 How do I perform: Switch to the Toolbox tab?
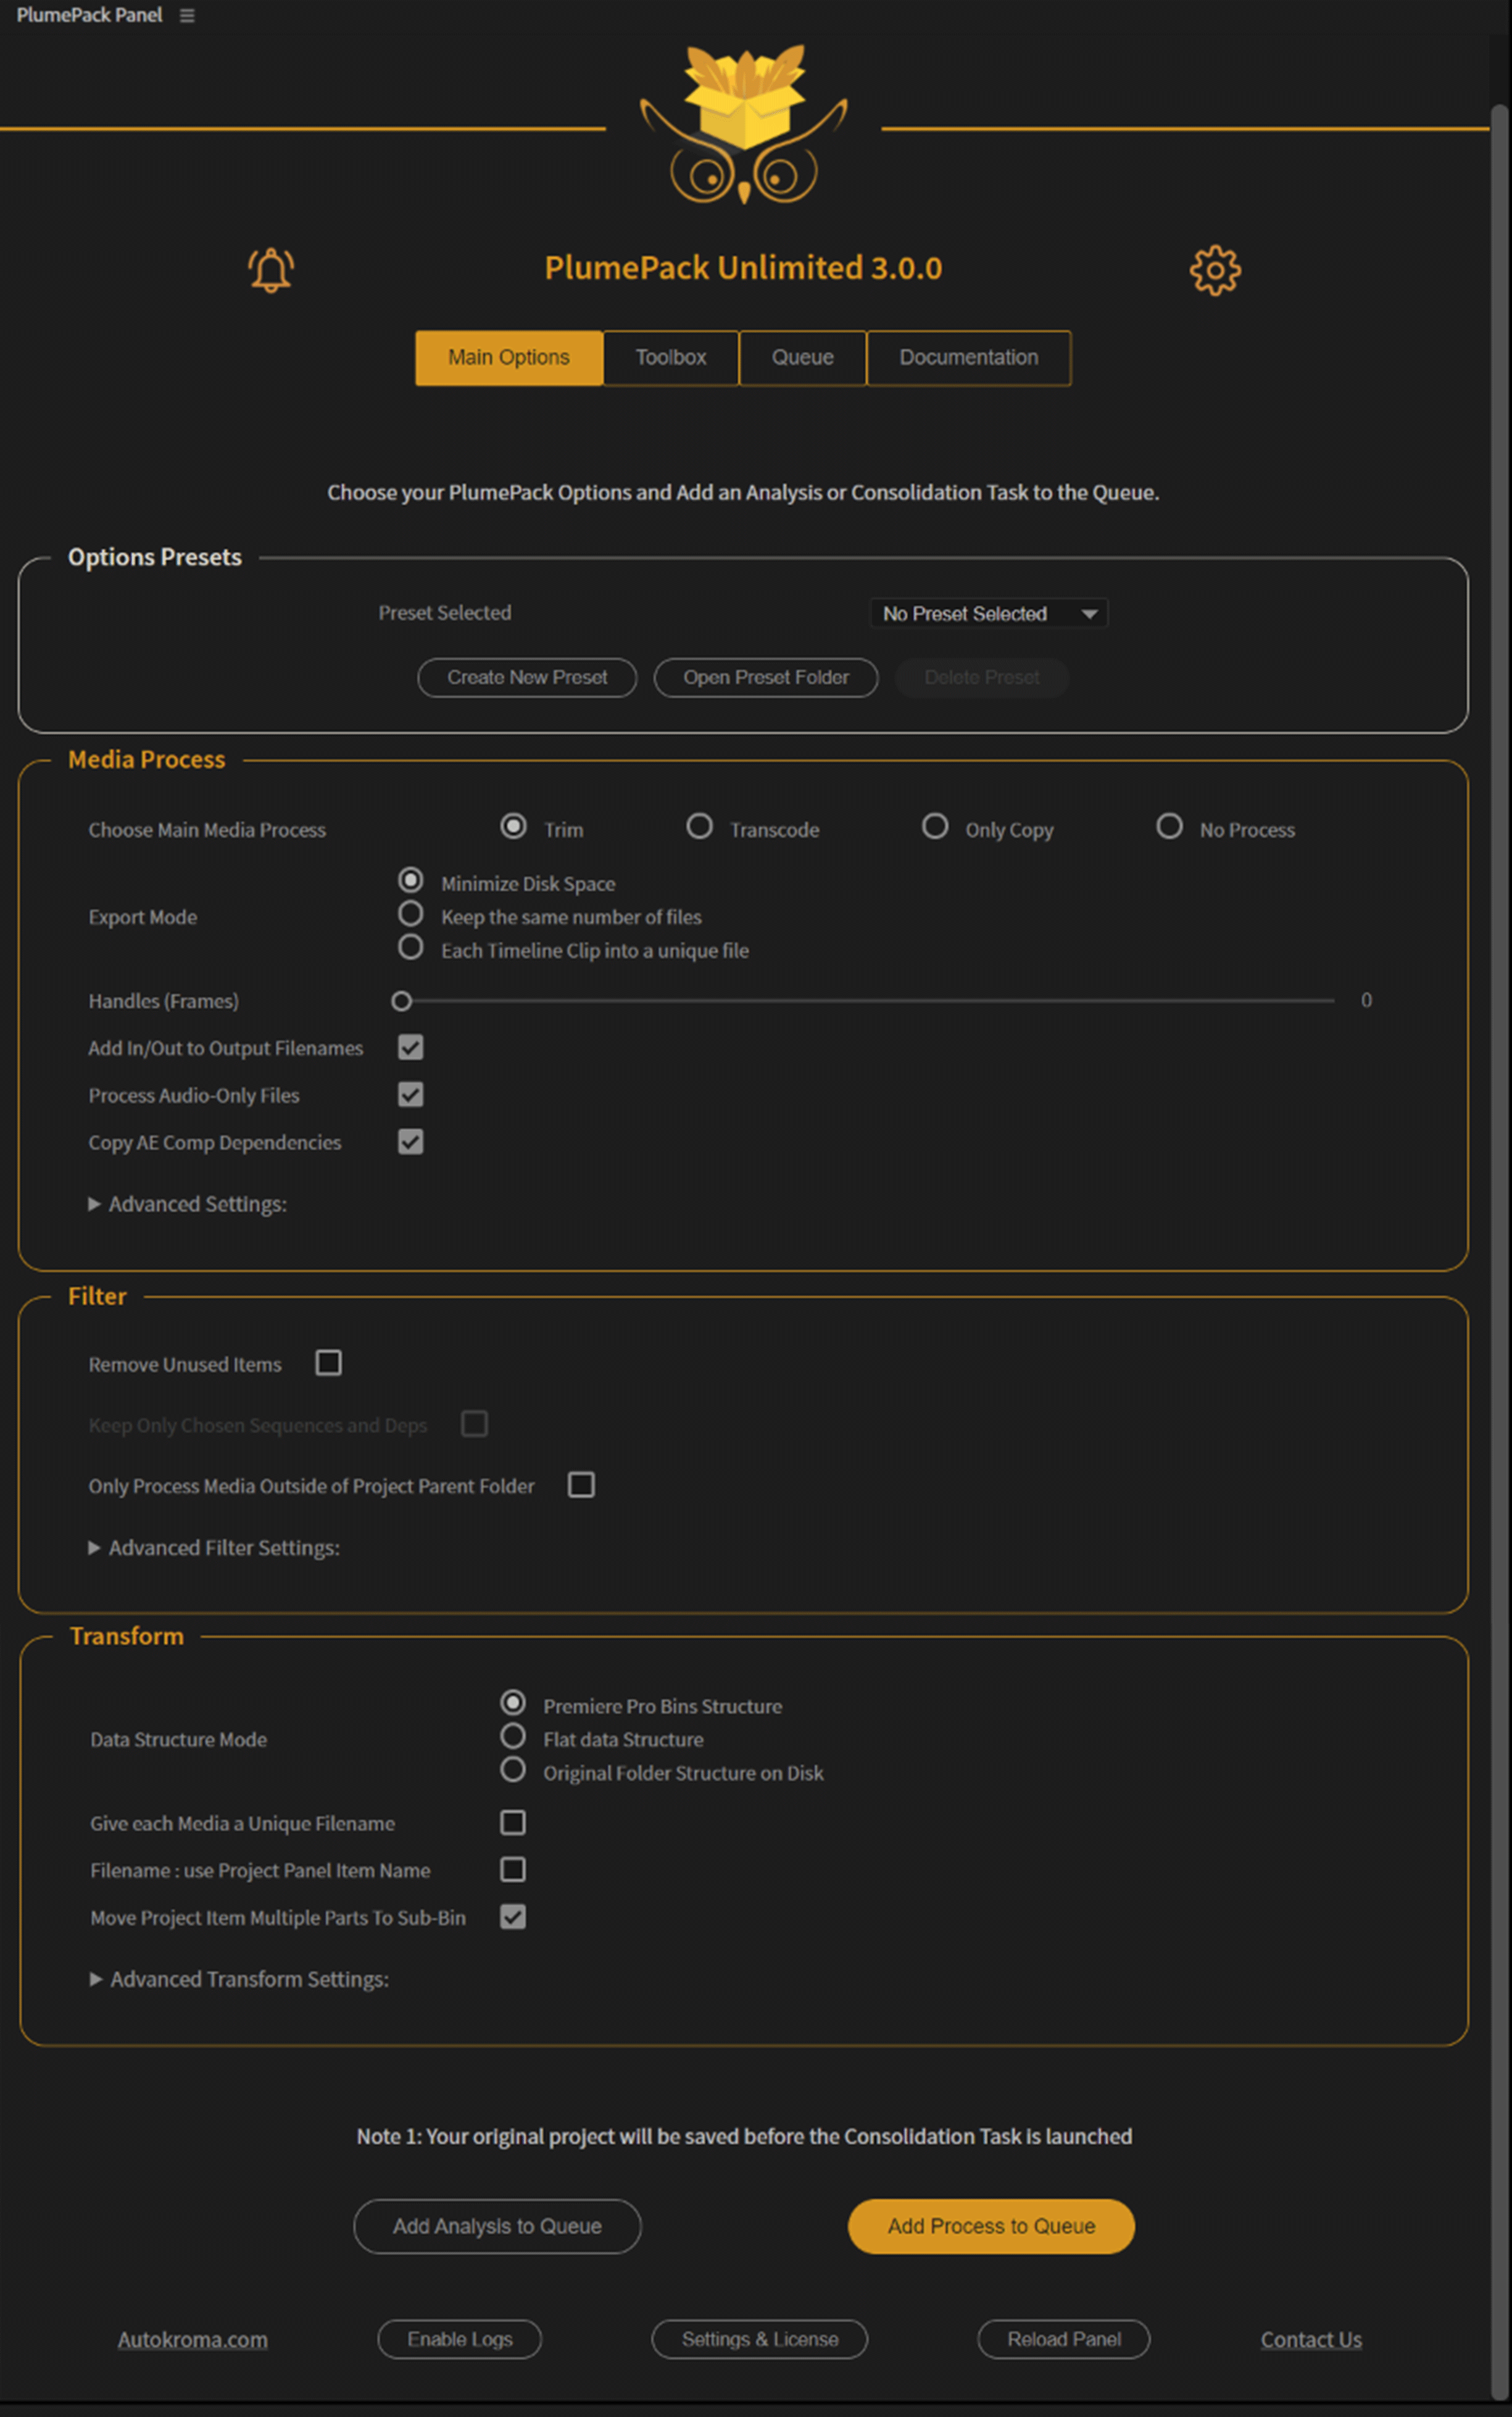[670, 357]
